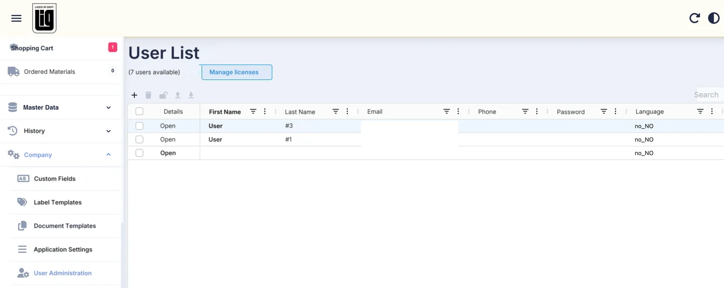The width and height of the screenshot is (724, 288).
Task: Go to Document Templates
Action: coord(65,226)
